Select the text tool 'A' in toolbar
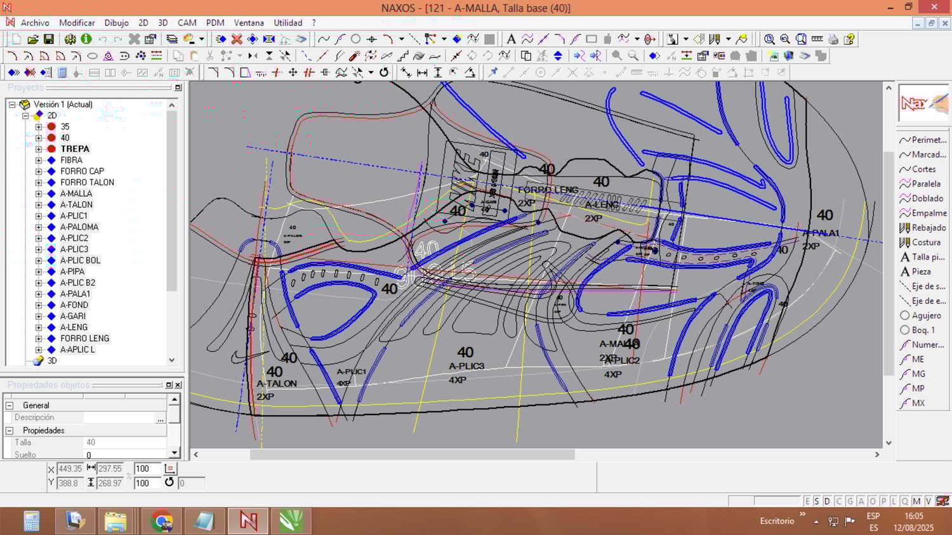Image resolution: width=952 pixels, height=535 pixels. coord(511,39)
